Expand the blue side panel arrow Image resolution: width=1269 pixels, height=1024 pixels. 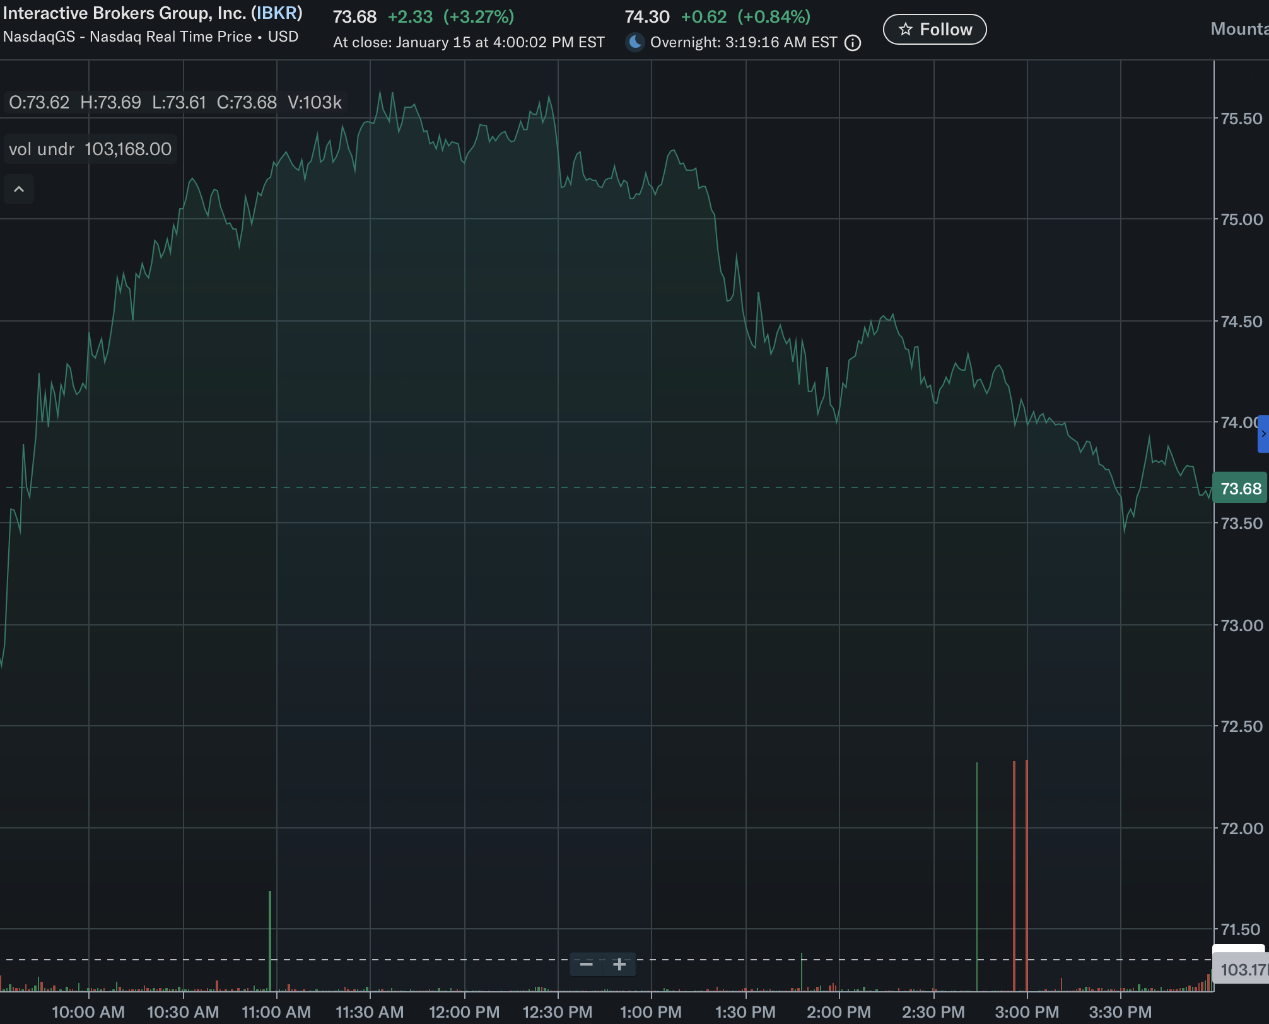pyautogui.click(x=1263, y=434)
